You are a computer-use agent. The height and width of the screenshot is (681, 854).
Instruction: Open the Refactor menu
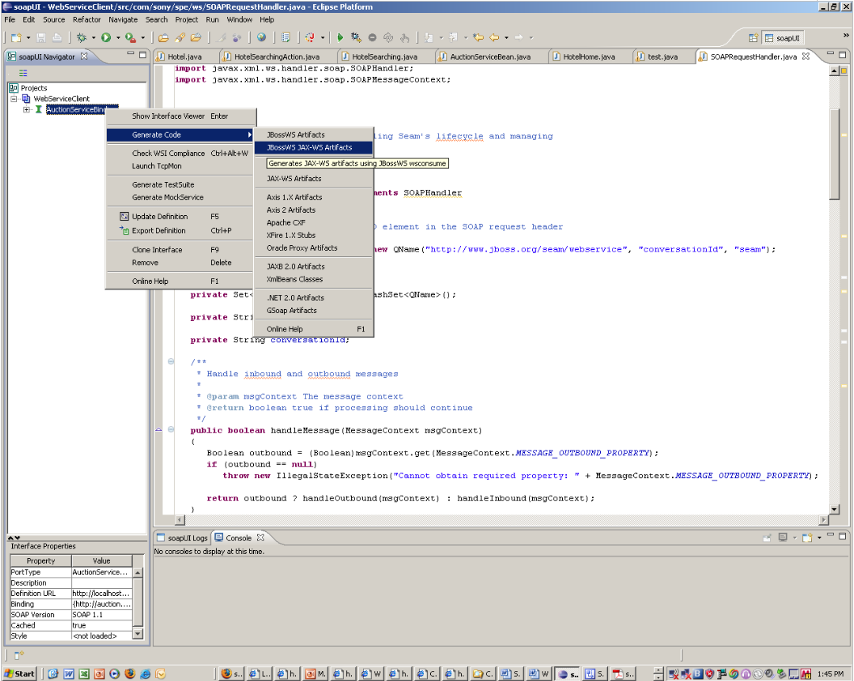pyautogui.click(x=87, y=19)
